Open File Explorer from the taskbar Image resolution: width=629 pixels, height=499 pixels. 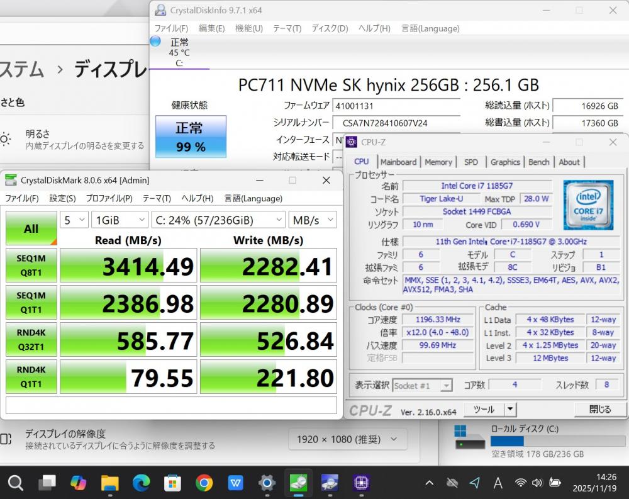110,483
